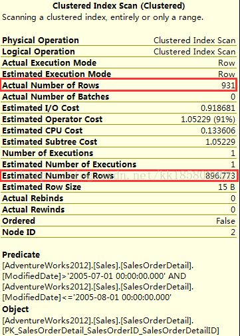Select the "Node ID" label
Image resolution: width=240 pixels, height=336 pixels.
point(19,232)
